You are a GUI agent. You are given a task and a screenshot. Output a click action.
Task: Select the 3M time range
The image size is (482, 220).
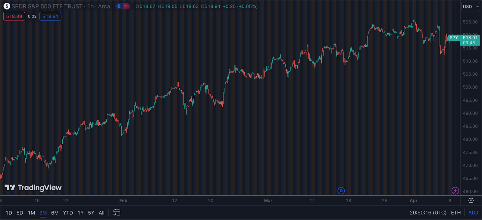click(x=43, y=213)
